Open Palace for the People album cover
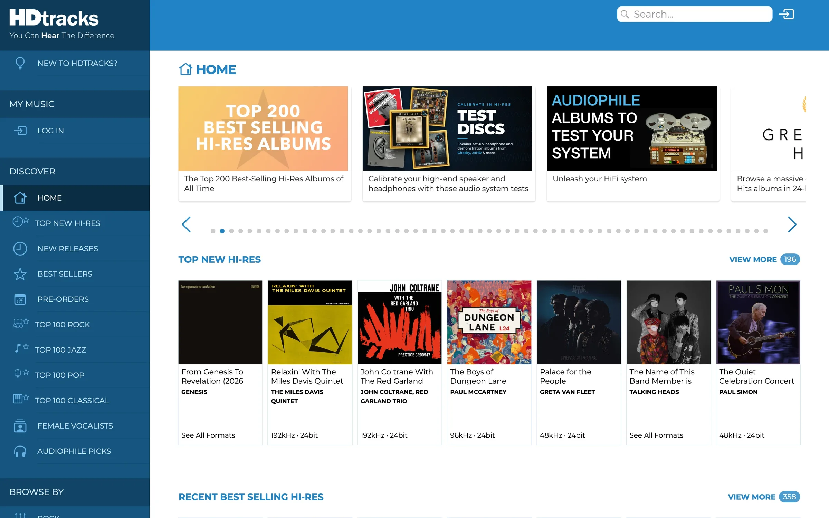The width and height of the screenshot is (829, 518). (579, 322)
